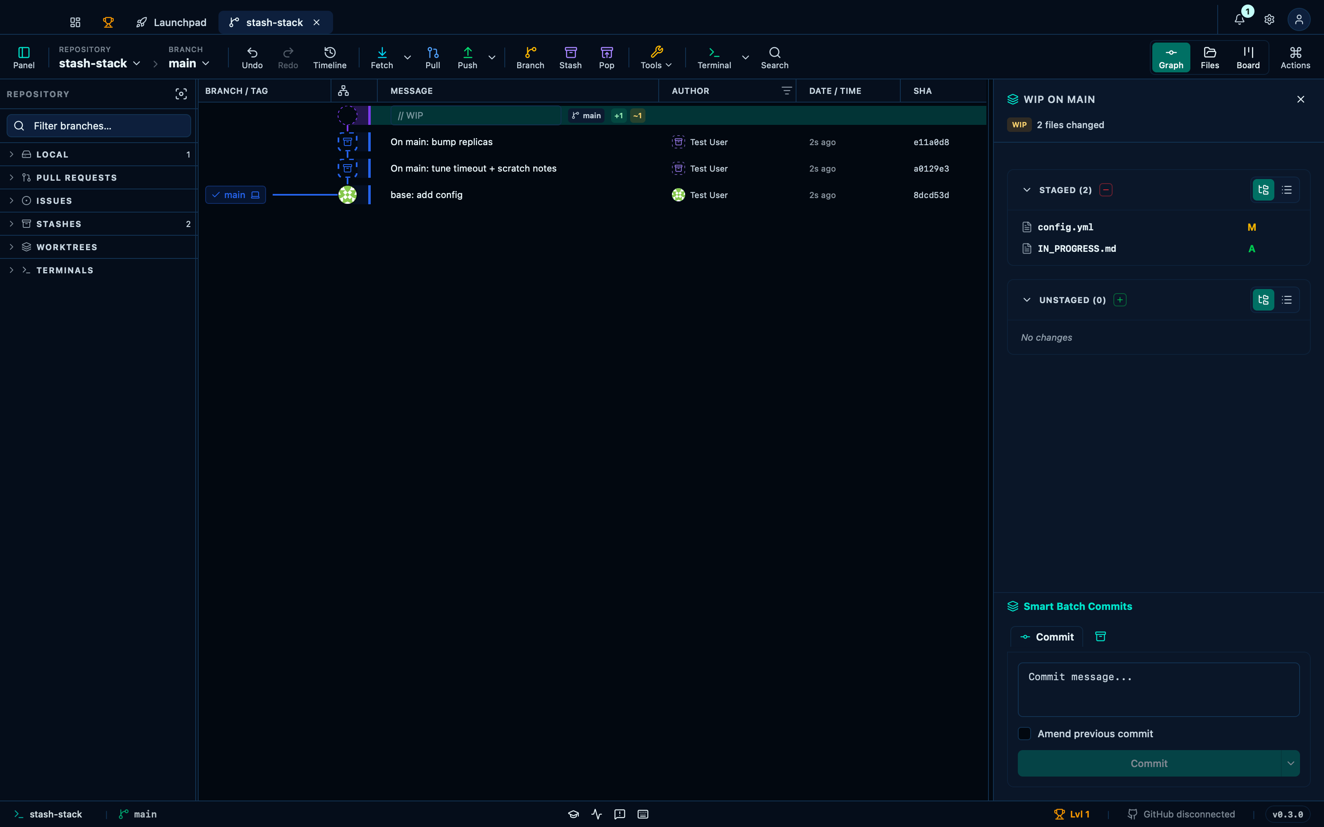Viewport: 1324px width, 827px height.
Task: Collapse the STAGED (2) section
Action: tap(1027, 190)
